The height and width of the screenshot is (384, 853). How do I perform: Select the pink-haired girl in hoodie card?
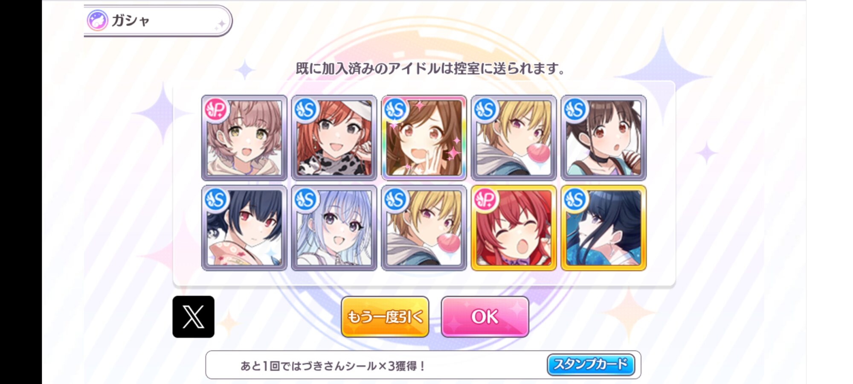pos(244,138)
